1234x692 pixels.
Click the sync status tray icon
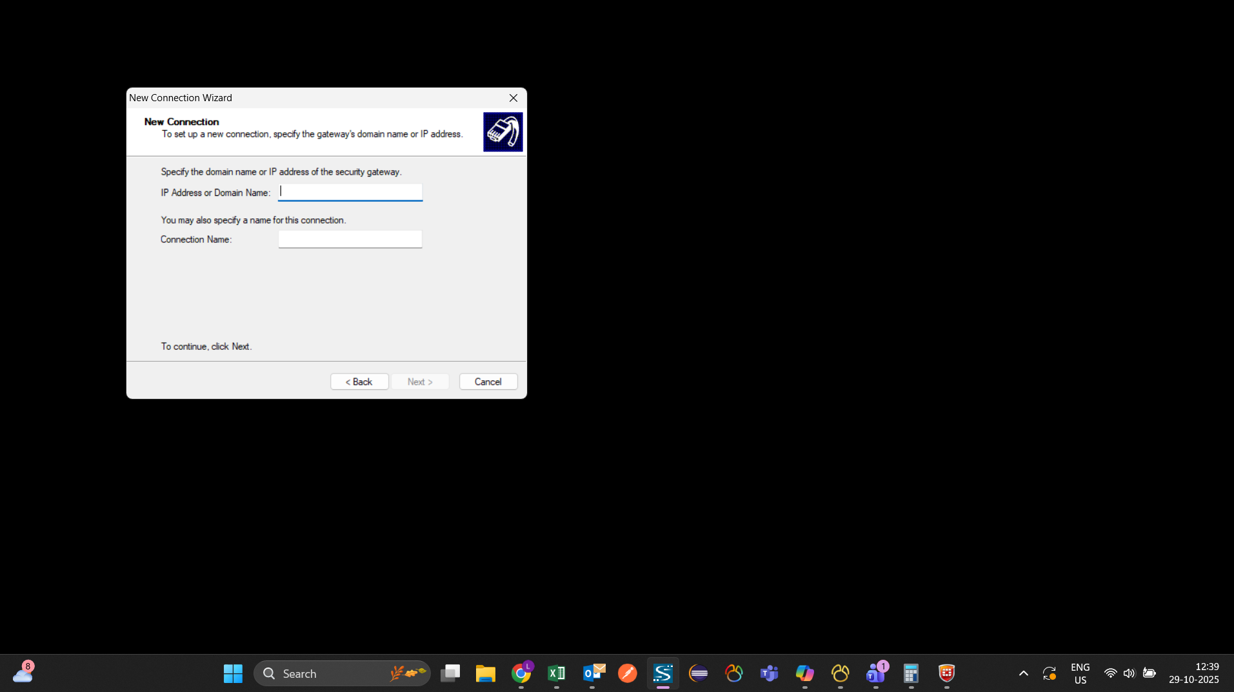[1050, 673]
